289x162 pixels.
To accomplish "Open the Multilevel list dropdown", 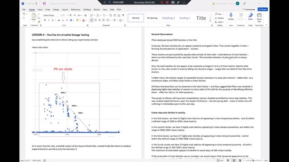I will tap(107, 15).
